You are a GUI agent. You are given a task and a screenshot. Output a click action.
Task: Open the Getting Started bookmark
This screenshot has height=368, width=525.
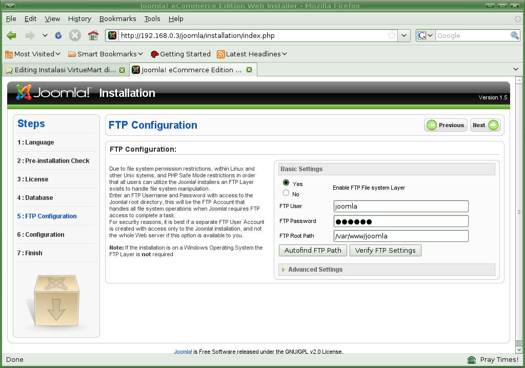click(x=180, y=54)
